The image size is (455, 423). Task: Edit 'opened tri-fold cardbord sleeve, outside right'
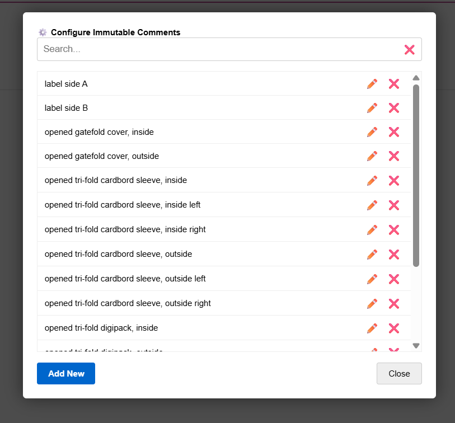[372, 303]
